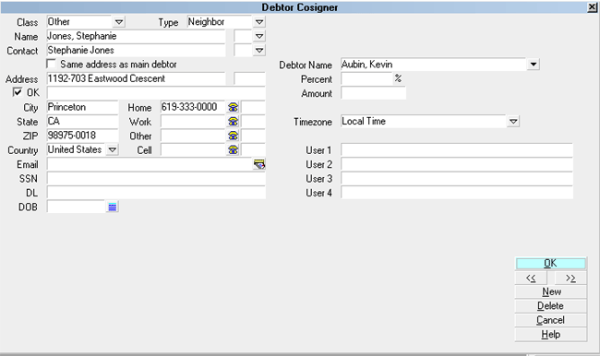
Task: Click the Work phone extension field
Action: (x=253, y=122)
